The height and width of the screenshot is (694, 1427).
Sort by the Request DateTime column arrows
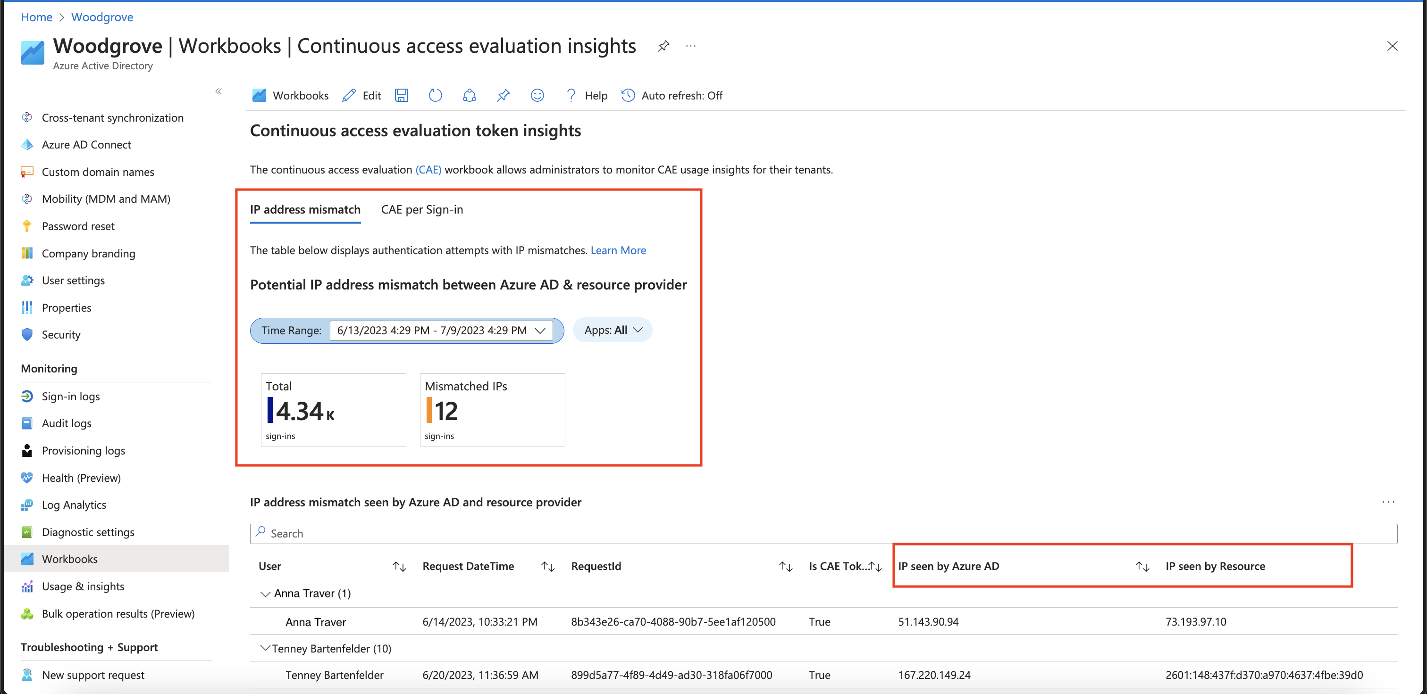(548, 566)
